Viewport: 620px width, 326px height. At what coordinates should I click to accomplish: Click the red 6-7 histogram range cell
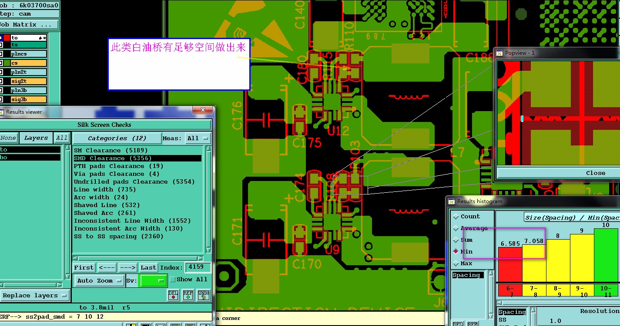(x=510, y=290)
